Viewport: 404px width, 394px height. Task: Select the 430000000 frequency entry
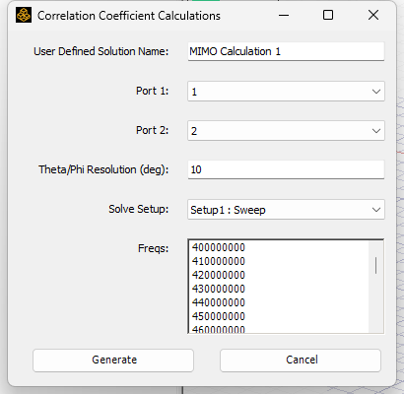219,289
